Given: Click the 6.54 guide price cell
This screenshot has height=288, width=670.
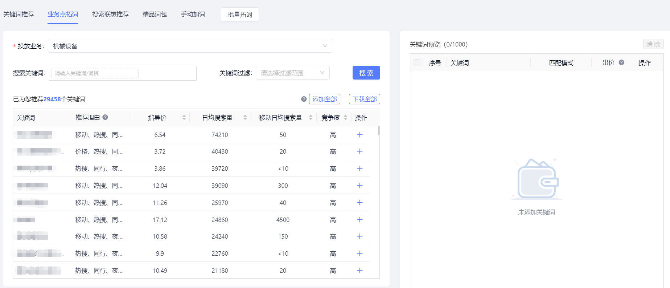Looking at the screenshot, I should point(160,135).
